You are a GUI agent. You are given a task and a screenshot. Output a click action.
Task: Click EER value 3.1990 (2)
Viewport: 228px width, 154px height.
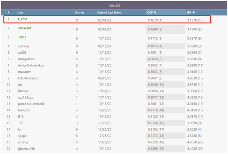click(194, 29)
